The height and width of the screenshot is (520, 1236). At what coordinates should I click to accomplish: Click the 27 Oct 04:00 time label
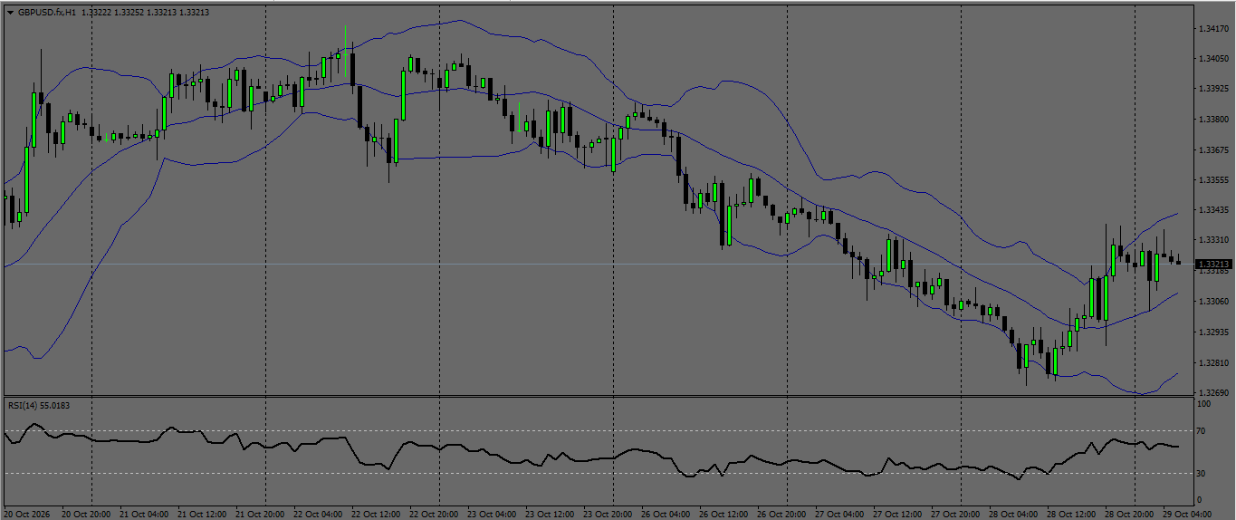click(839, 514)
